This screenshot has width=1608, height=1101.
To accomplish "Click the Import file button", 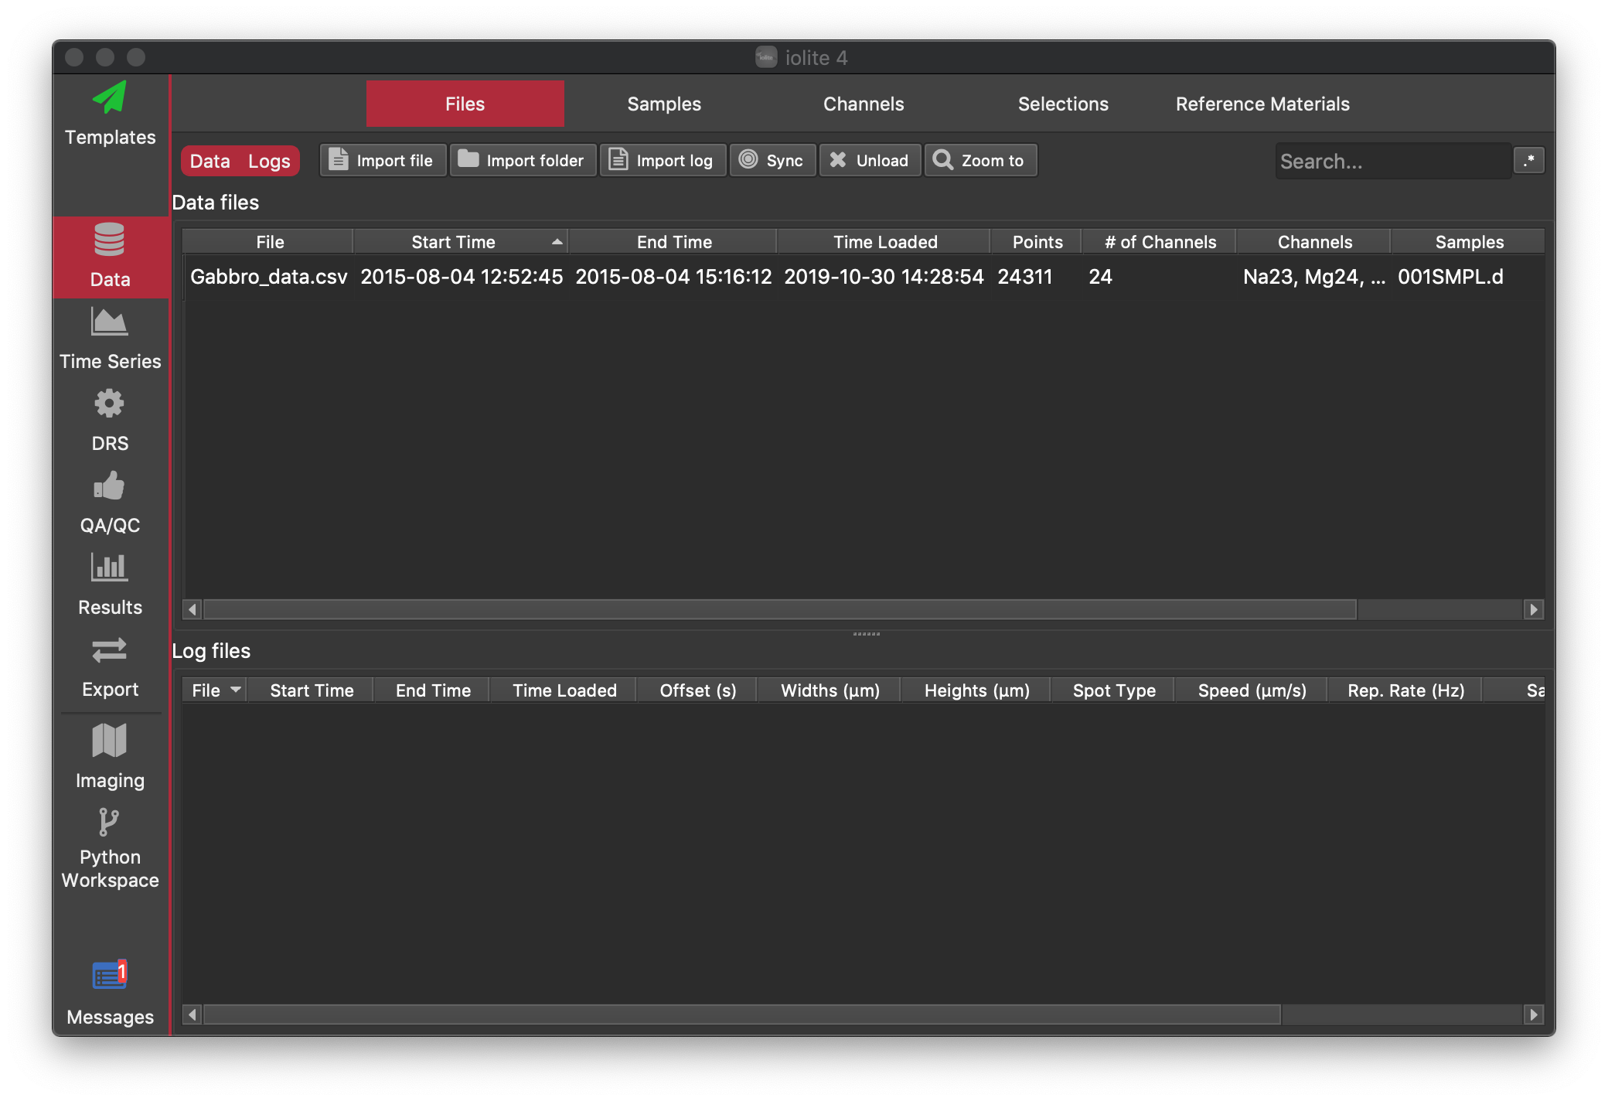I will pos(383,160).
